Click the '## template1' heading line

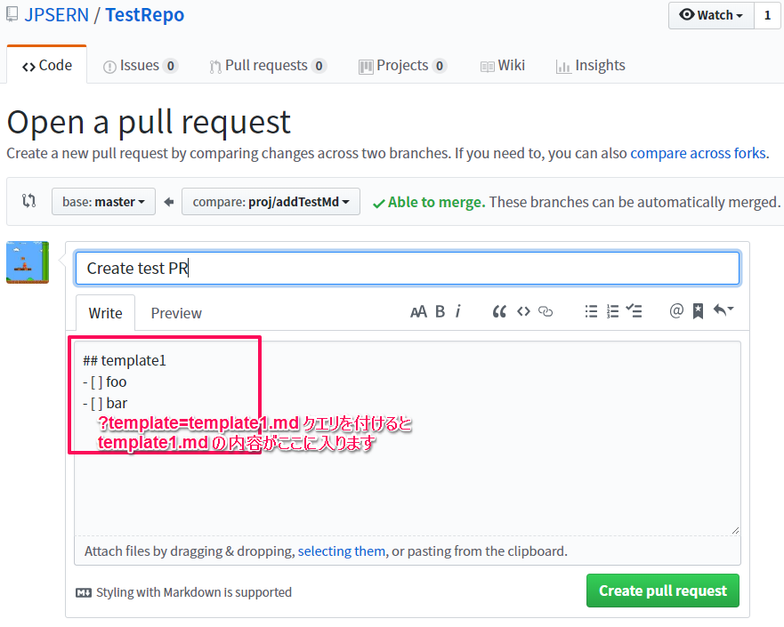[x=124, y=361]
